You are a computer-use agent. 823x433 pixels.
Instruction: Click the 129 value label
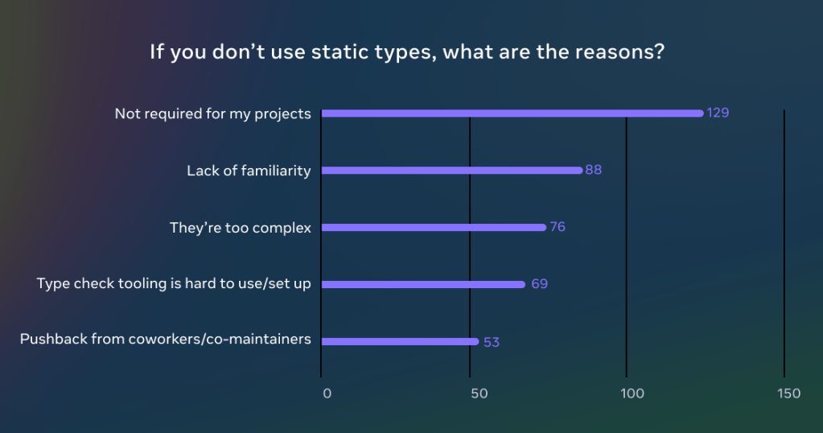(718, 113)
